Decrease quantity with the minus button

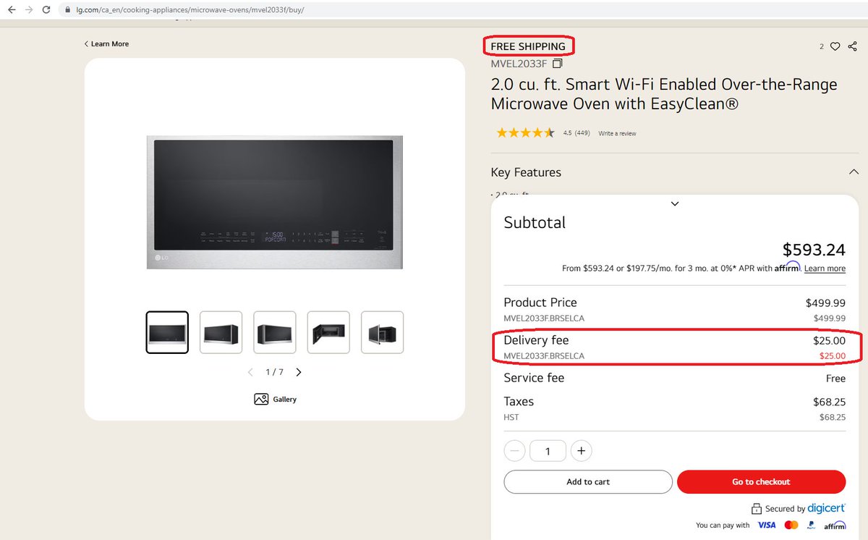pos(514,451)
